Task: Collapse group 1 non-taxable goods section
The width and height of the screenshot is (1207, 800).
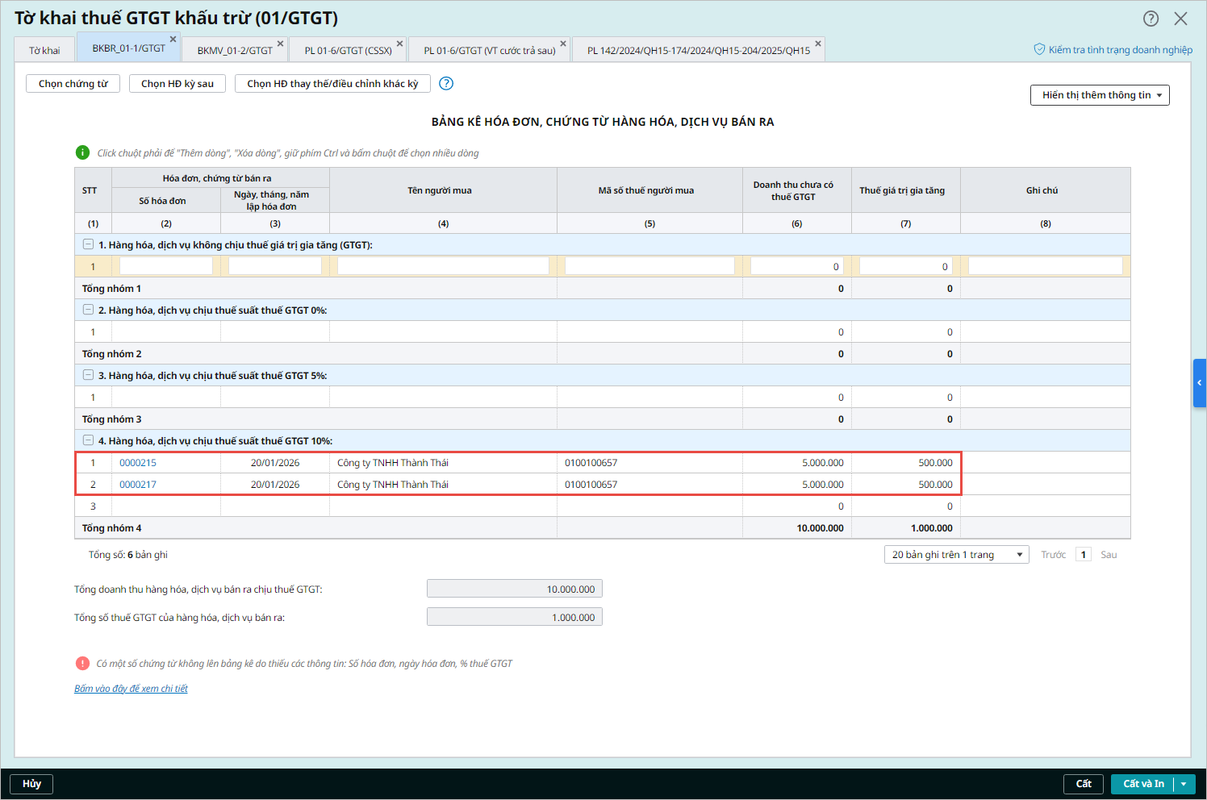Action: 88,244
